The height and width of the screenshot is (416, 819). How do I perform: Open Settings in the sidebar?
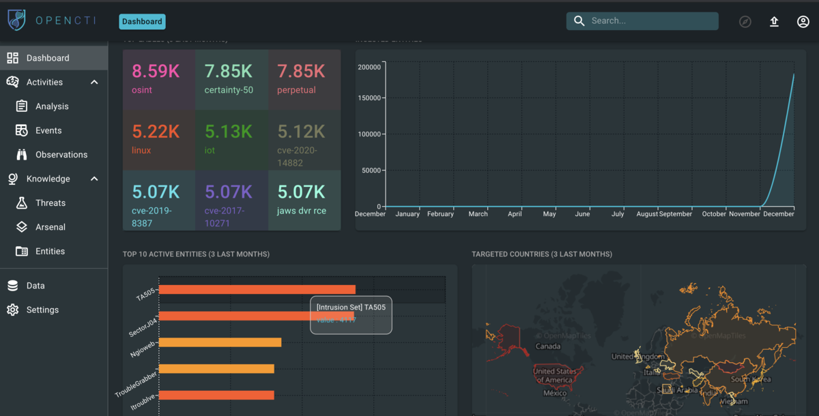[x=54, y=310]
